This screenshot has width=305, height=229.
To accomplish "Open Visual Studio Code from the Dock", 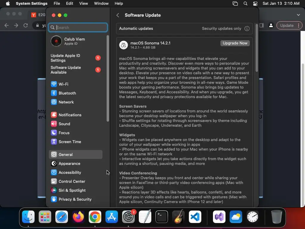I will 195,217.
